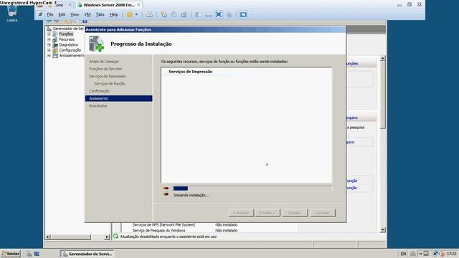Click the Confirmação wizard step

(x=99, y=91)
